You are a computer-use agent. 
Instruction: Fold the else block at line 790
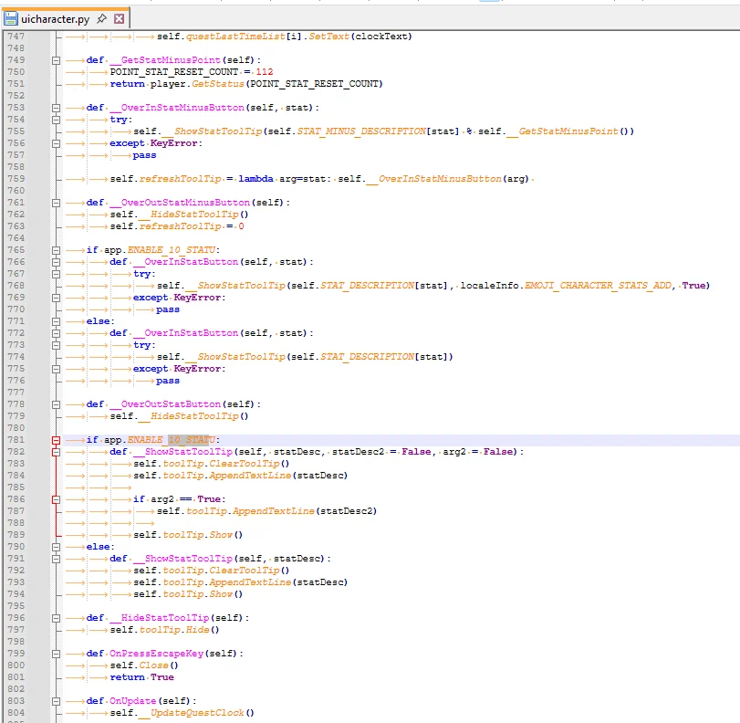pos(57,547)
